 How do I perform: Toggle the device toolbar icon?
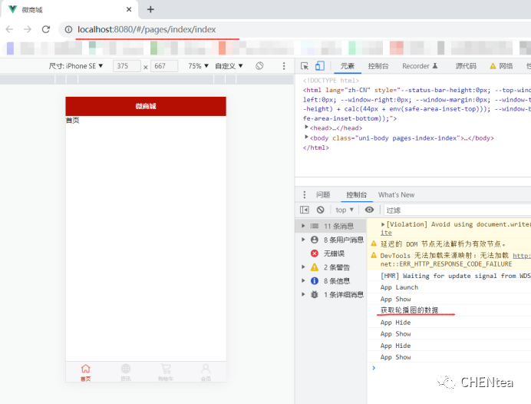pos(320,66)
